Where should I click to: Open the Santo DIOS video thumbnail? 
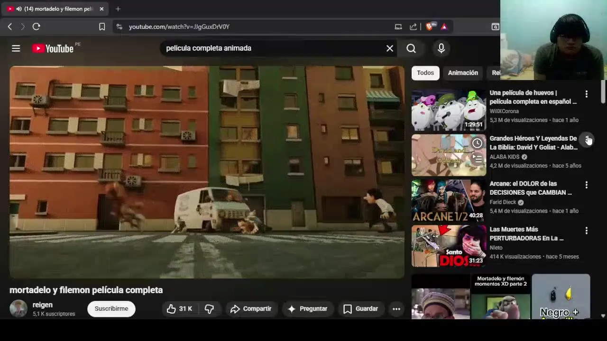449,246
